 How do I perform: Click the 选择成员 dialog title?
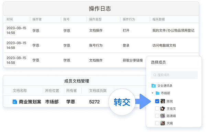[x=158, y=62]
